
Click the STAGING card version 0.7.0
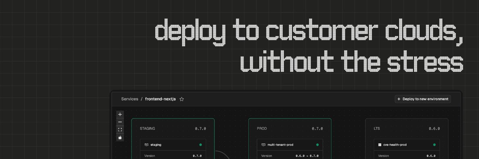coord(200,128)
